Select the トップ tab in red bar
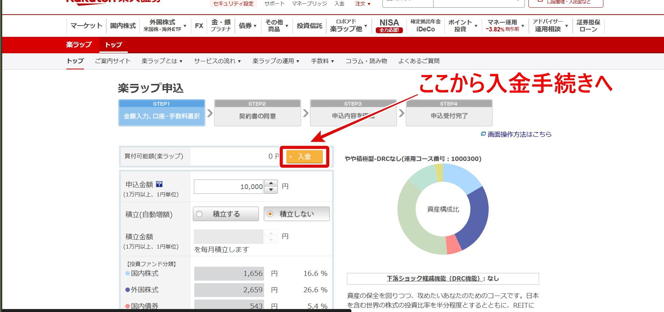The width and height of the screenshot is (664, 312). 114,45
